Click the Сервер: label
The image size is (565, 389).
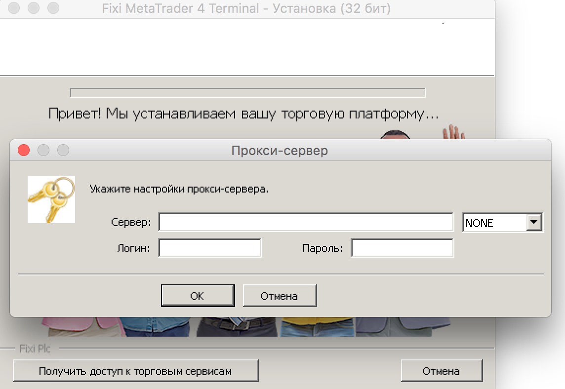(x=131, y=222)
